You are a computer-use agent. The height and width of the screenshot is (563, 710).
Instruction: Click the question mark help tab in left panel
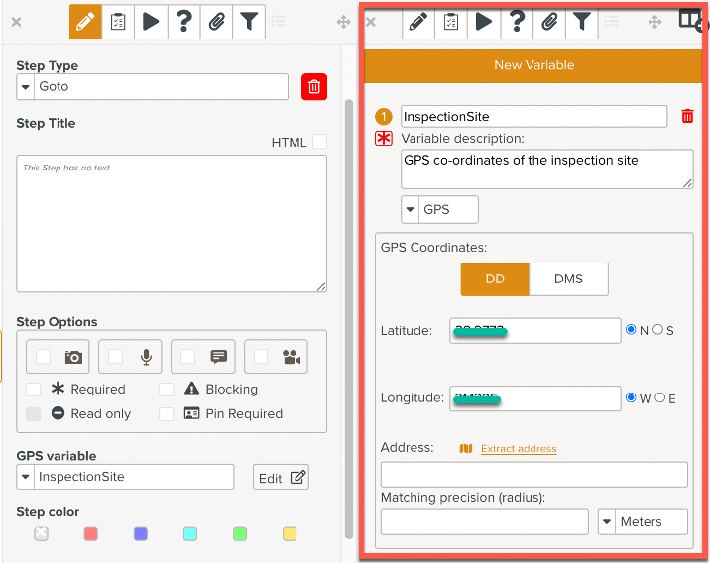point(183,21)
